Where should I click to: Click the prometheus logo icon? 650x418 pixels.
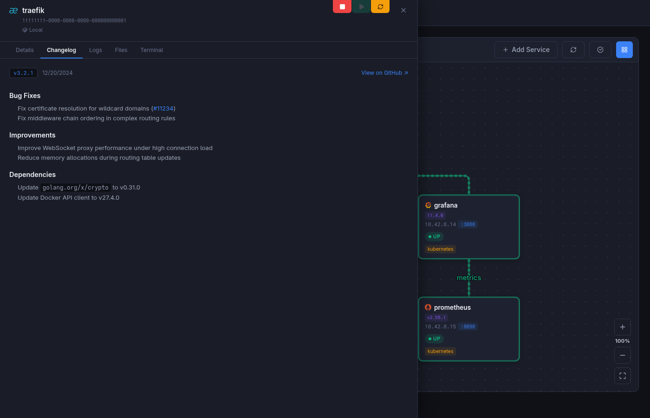[428, 307]
